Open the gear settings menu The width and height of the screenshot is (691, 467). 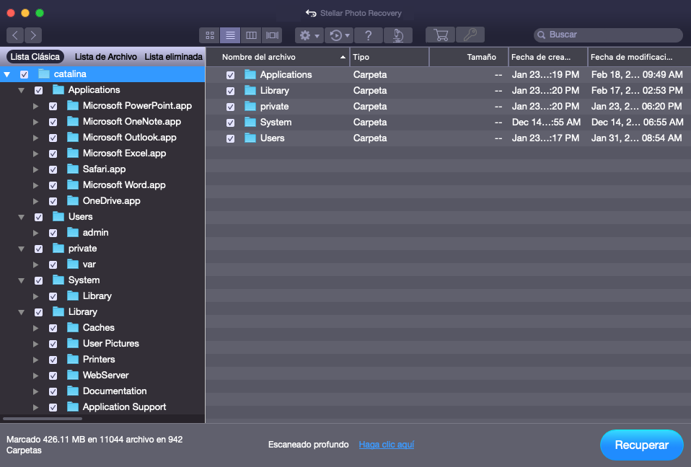coord(309,35)
